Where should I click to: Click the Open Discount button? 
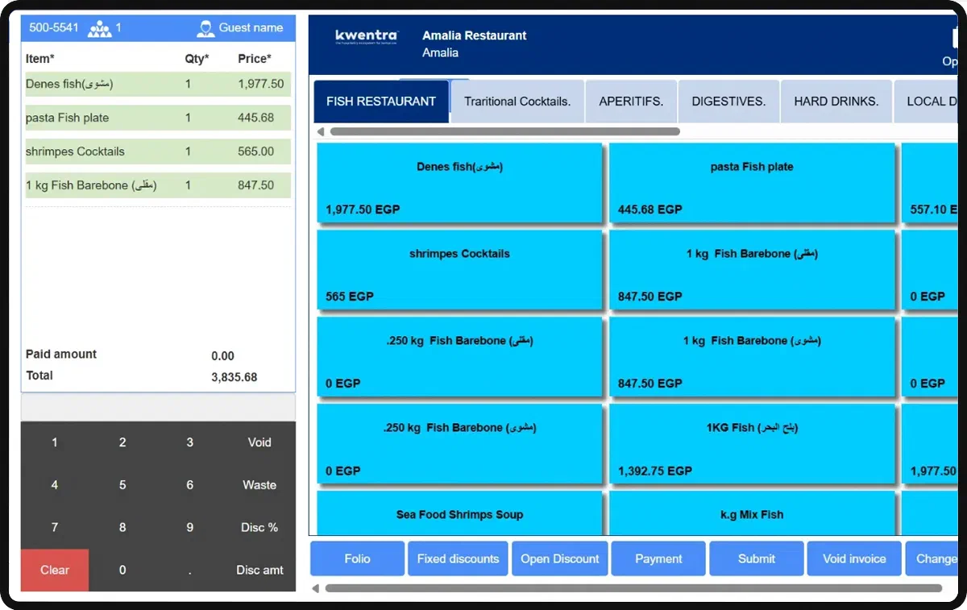point(560,558)
